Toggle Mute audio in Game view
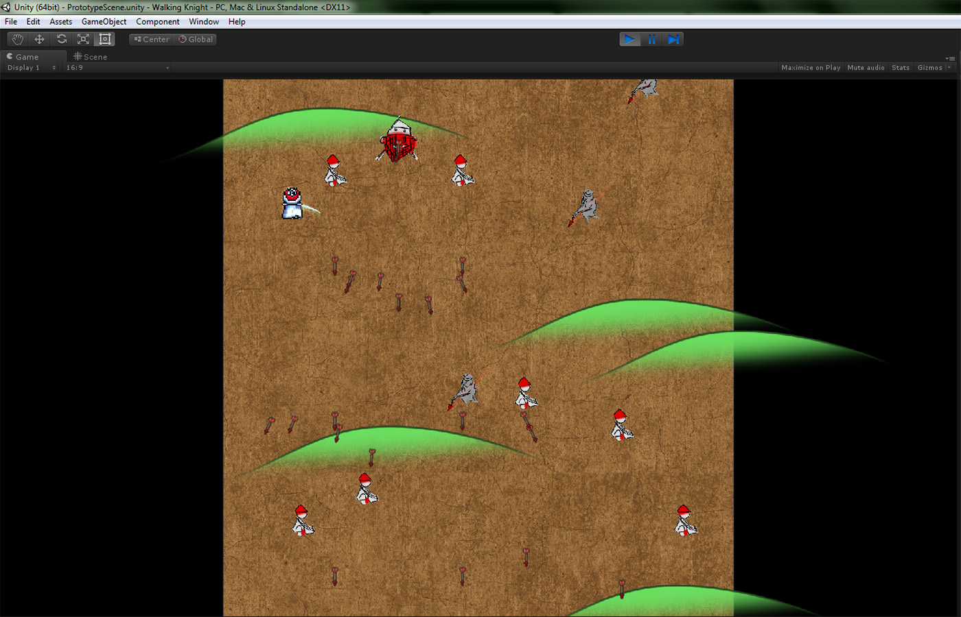This screenshot has width=961, height=617. [866, 68]
